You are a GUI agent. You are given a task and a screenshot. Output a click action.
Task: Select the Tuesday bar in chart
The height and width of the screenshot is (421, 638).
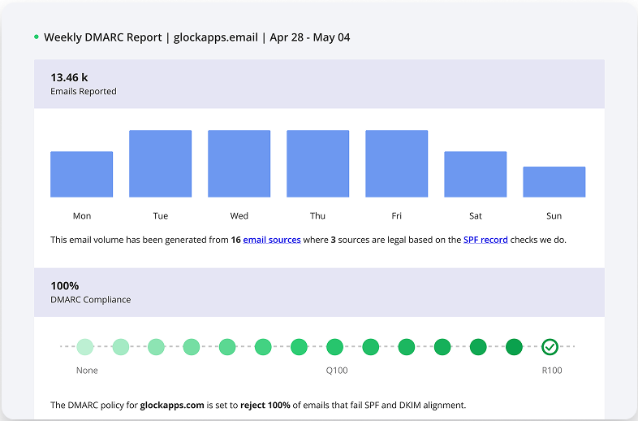[160, 163]
